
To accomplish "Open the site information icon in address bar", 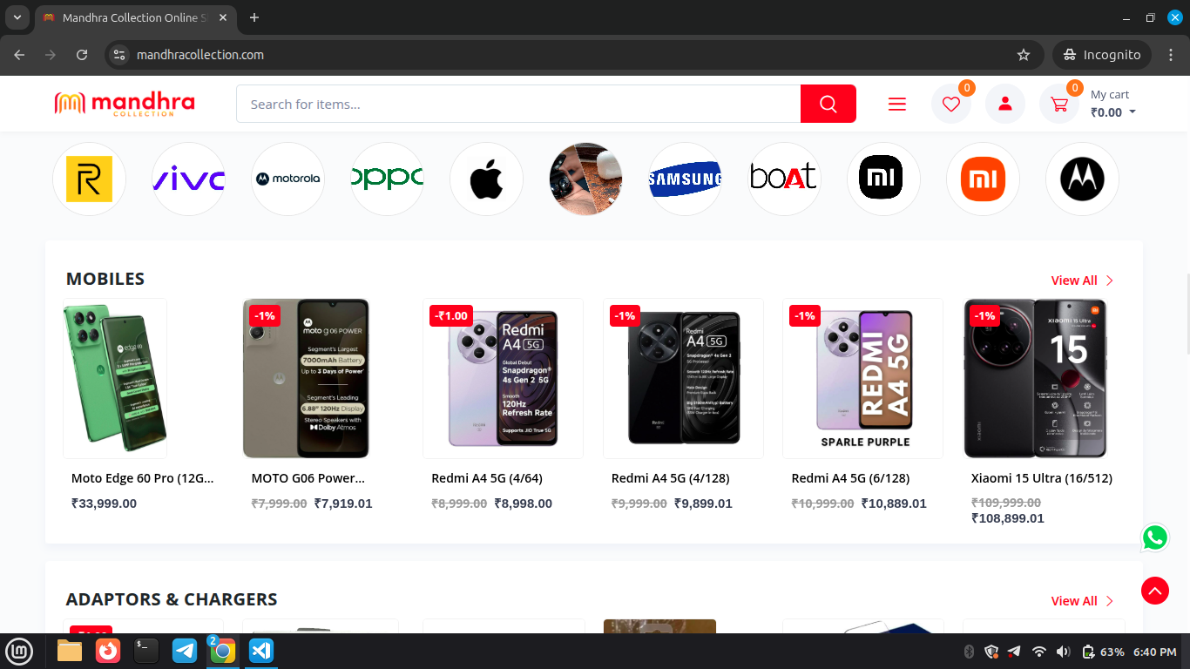I will coord(120,54).
